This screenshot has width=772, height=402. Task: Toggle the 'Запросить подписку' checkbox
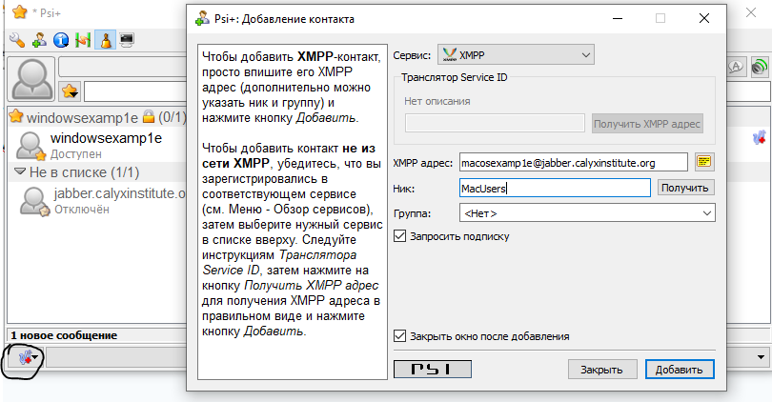point(399,236)
